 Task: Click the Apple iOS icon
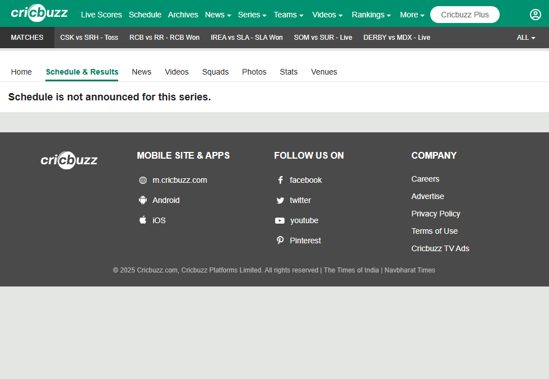pyautogui.click(x=143, y=220)
